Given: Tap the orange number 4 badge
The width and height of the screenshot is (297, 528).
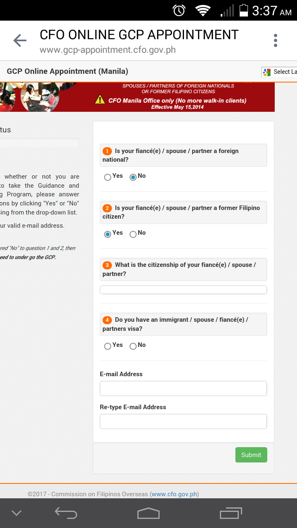Looking at the screenshot, I should click(x=107, y=320).
